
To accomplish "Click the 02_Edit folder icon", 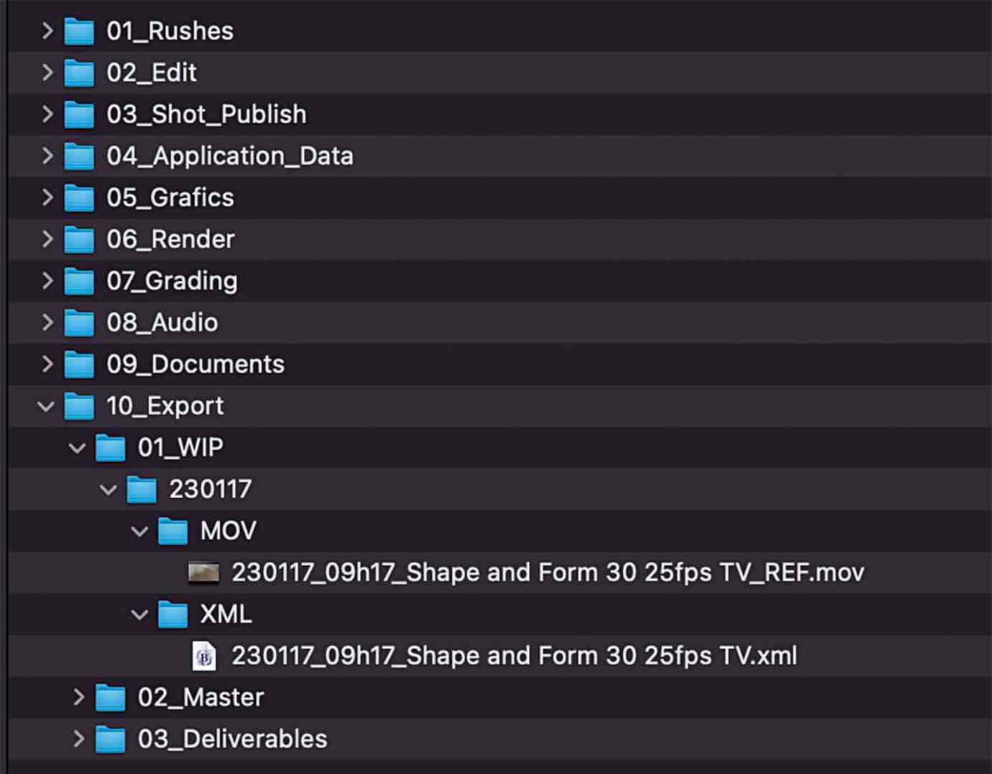I will pyautogui.click(x=79, y=72).
